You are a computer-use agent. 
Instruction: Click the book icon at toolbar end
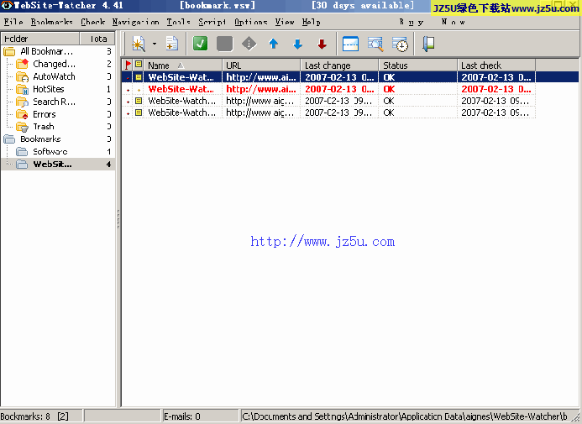point(428,44)
